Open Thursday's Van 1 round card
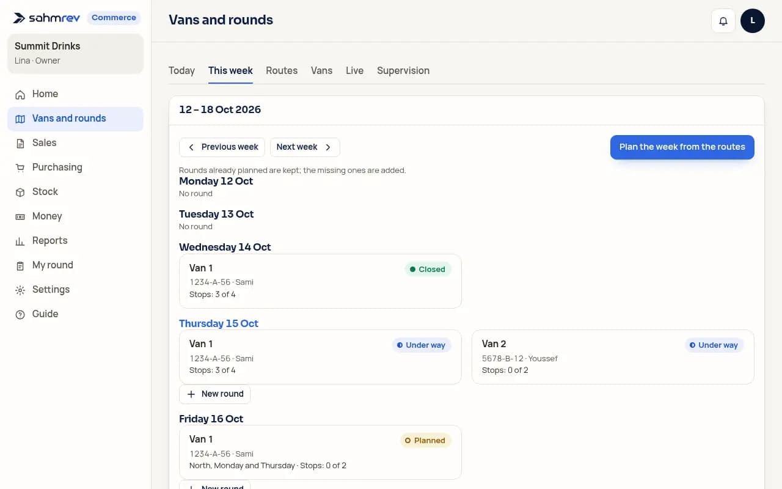 (320, 357)
